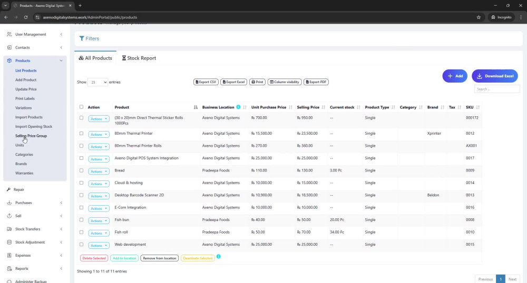Select the All Products tab
The width and height of the screenshot is (527, 283).
tap(95, 58)
